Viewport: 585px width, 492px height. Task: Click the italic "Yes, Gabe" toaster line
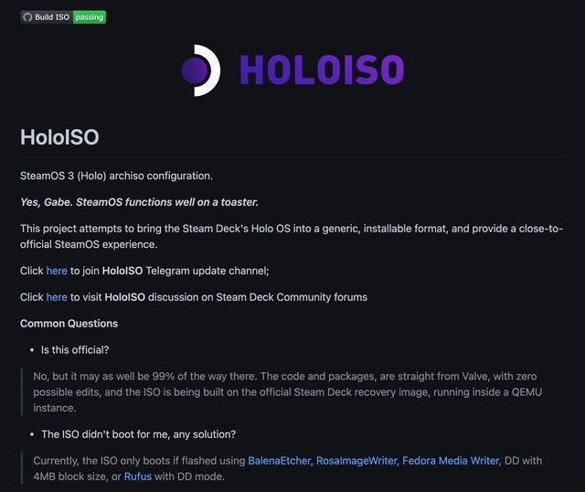(139, 201)
